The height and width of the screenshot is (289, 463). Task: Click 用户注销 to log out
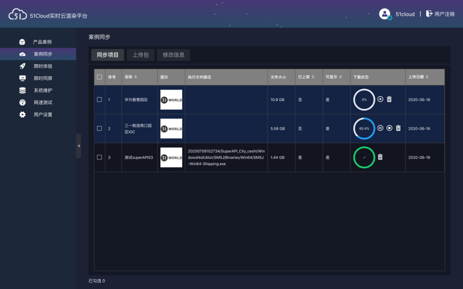tap(440, 14)
